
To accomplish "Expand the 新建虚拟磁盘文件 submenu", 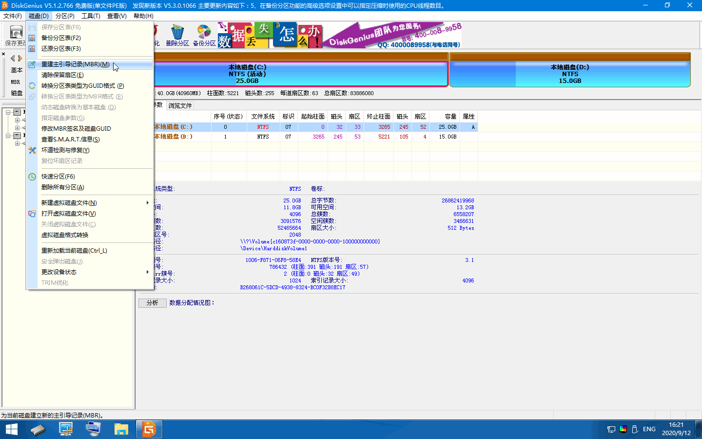I will coord(69,203).
